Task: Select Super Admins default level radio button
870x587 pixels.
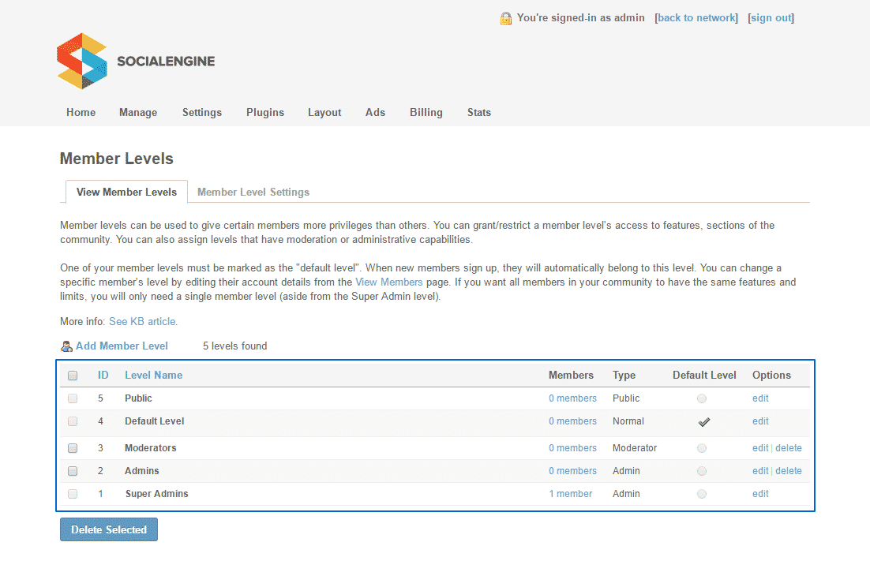Action: [702, 494]
